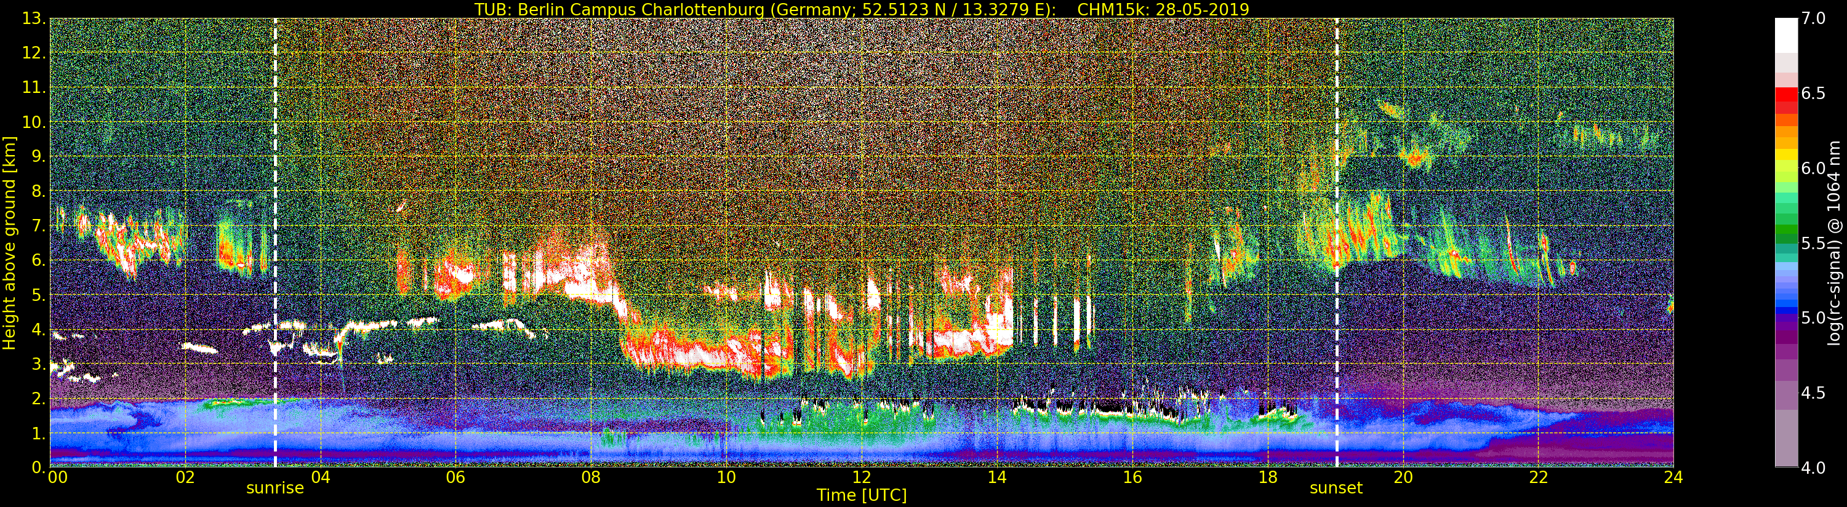
Task: Click the colorbar value '6.5'
Action: [1813, 94]
